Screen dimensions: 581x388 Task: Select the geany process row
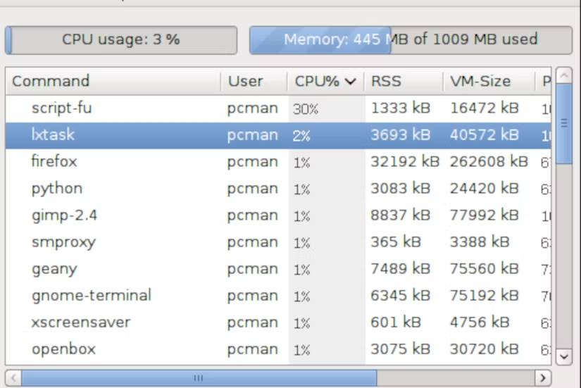(x=278, y=269)
